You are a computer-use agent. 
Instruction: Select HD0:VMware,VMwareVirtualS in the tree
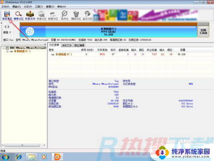28,48
